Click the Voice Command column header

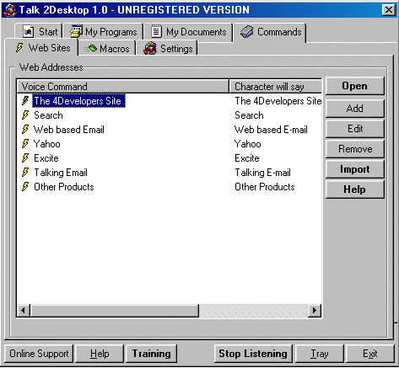(x=123, y=87)
